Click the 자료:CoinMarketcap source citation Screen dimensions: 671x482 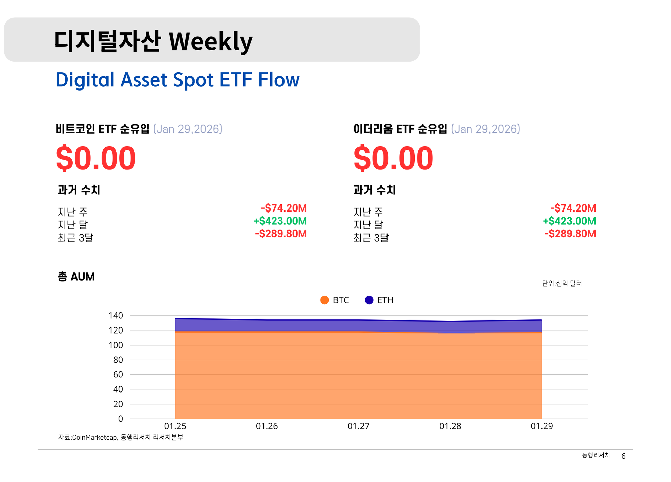[121, 437]
